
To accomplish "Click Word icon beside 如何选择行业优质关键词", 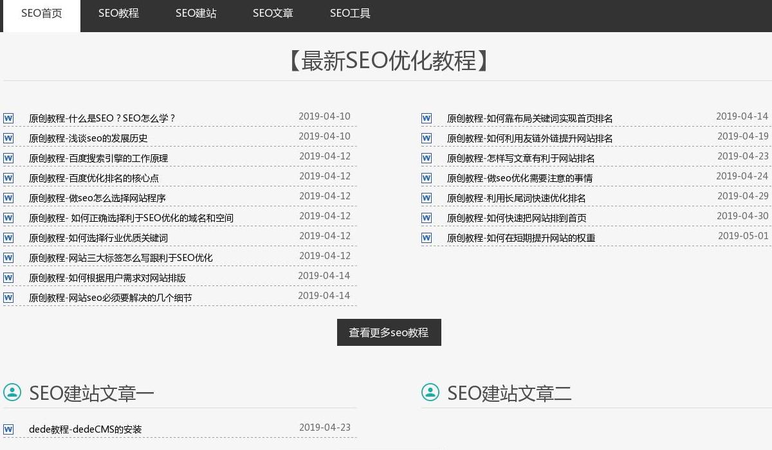I will (x=8, y=238).
